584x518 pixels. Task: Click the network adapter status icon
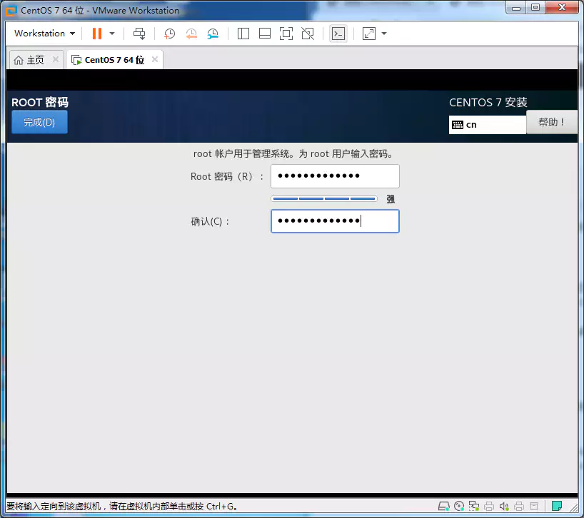point(474,505)
